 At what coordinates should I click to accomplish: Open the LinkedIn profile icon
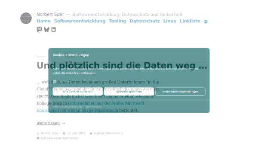point(54,30)
